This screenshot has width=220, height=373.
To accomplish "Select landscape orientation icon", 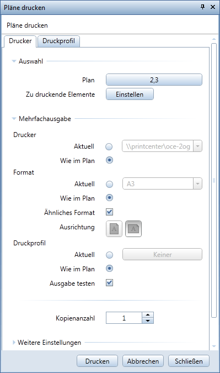I will click(133, 229).
